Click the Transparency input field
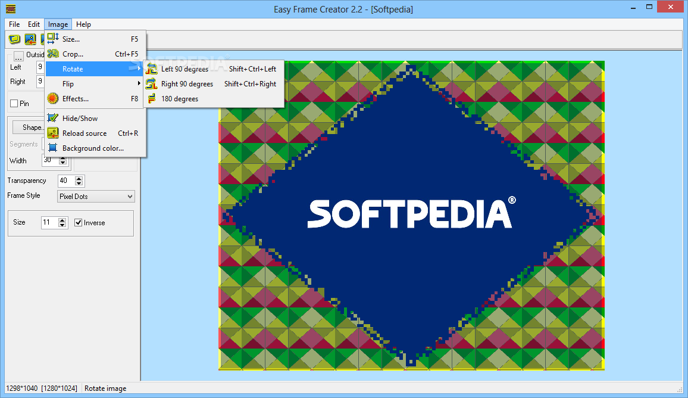Image resolution: width=688 pixels, height=398 pixels. (x=67, y=181)
